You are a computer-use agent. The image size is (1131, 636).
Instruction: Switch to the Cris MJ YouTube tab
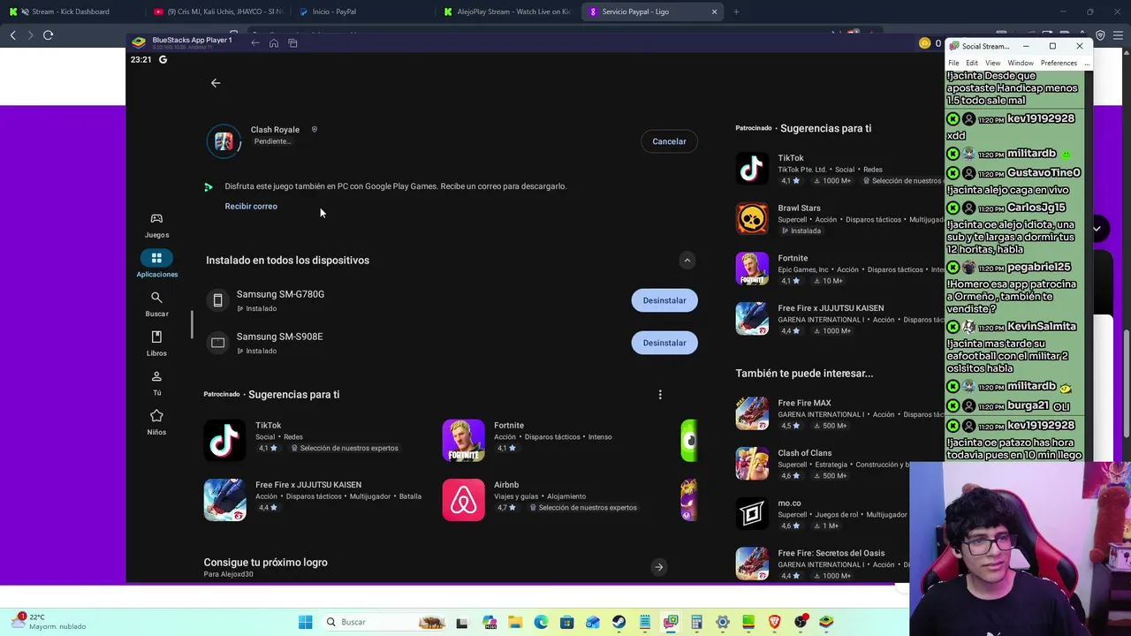[217, 11]
